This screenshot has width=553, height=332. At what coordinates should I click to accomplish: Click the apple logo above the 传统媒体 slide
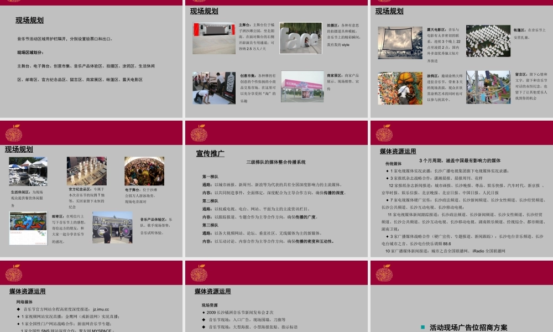coord(384,133)
